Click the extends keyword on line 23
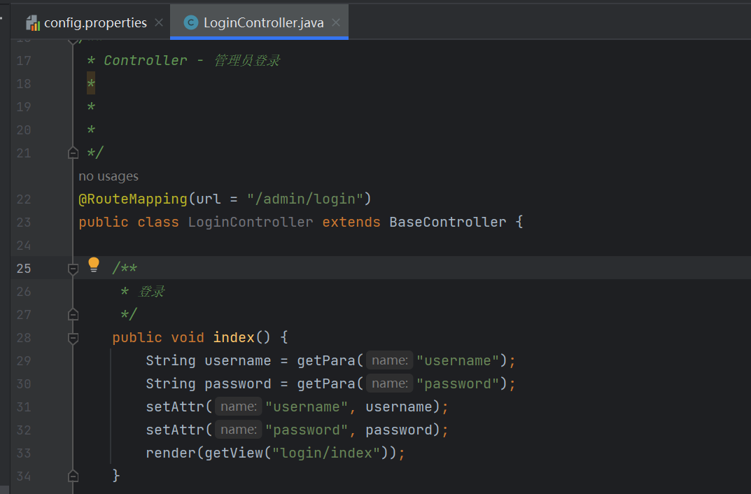The image size is (751, 494). [x=351, y=222]
